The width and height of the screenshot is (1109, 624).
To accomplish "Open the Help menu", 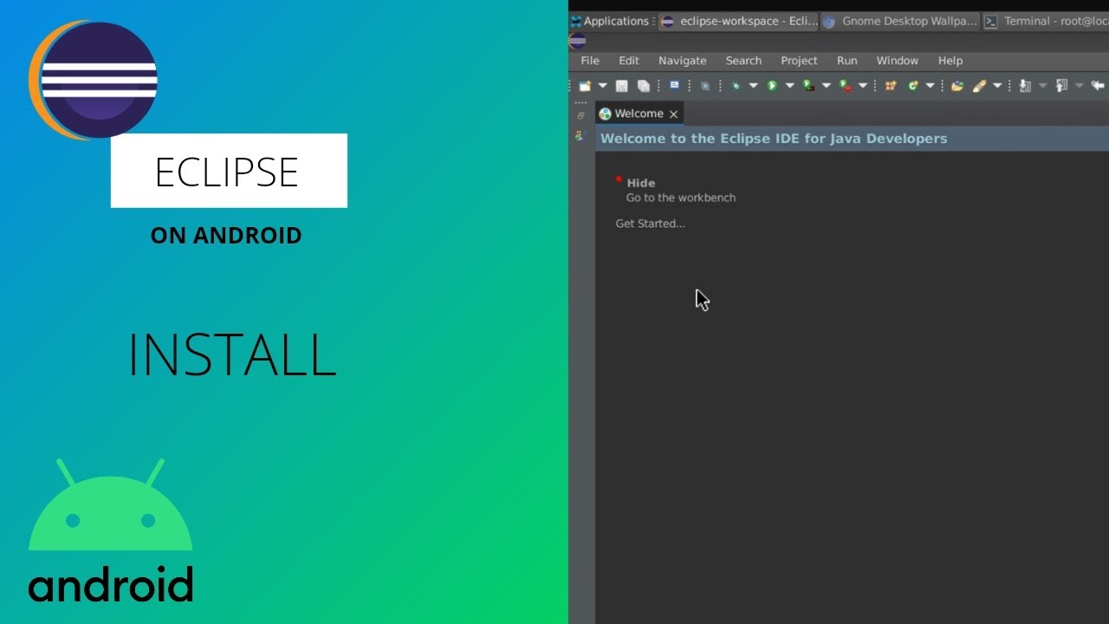I will tap(950, 61).
